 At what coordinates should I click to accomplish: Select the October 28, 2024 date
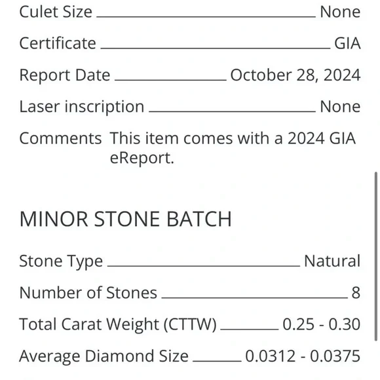point(295,75)
